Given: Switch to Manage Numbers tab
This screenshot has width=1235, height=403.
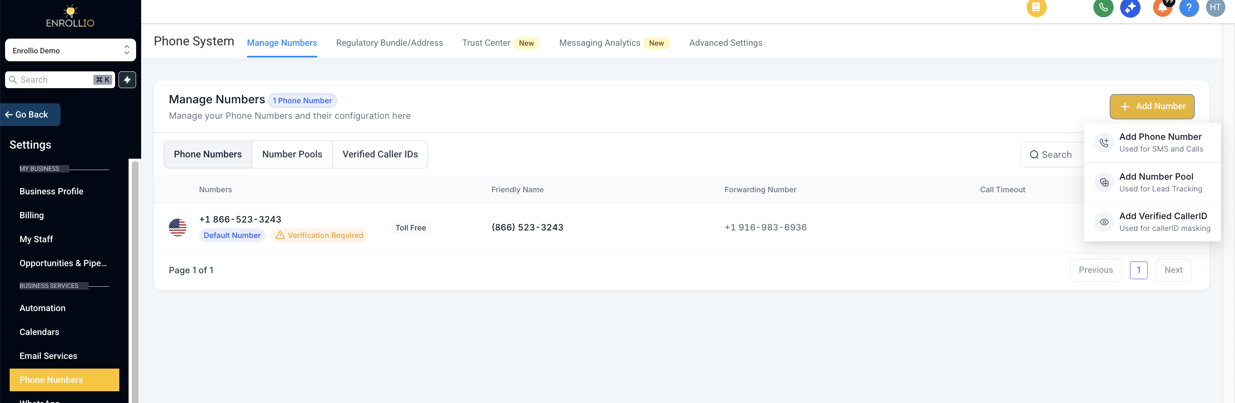Looking at the screenshot, I should [x=282, y=43].
